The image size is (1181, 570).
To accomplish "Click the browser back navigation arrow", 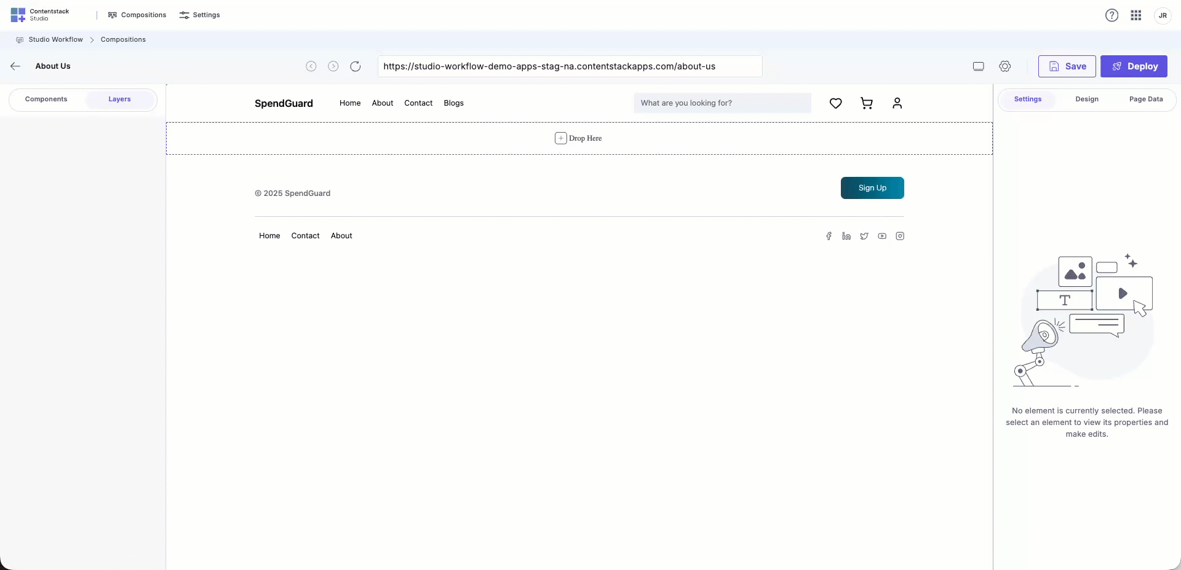I will pyautogui.click(x=311, y=66).
